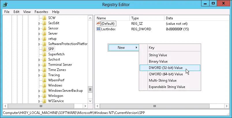Expand the SoftwareProtectionPlatform key
Image resolution: width=232 pixels, height=118 pixels.
tap(39, 44)
